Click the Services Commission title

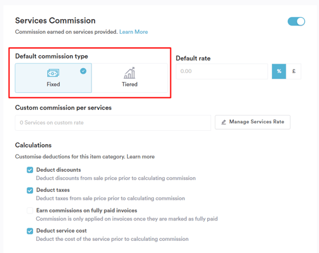55,20
